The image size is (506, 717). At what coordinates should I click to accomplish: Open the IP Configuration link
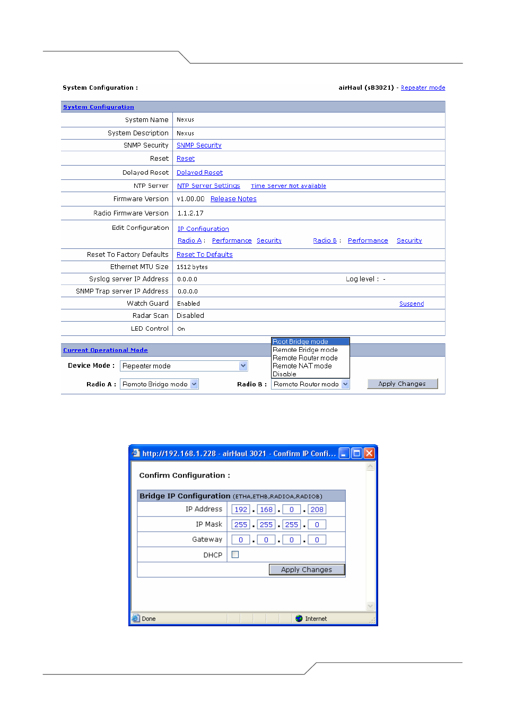[x=203, y=229]
